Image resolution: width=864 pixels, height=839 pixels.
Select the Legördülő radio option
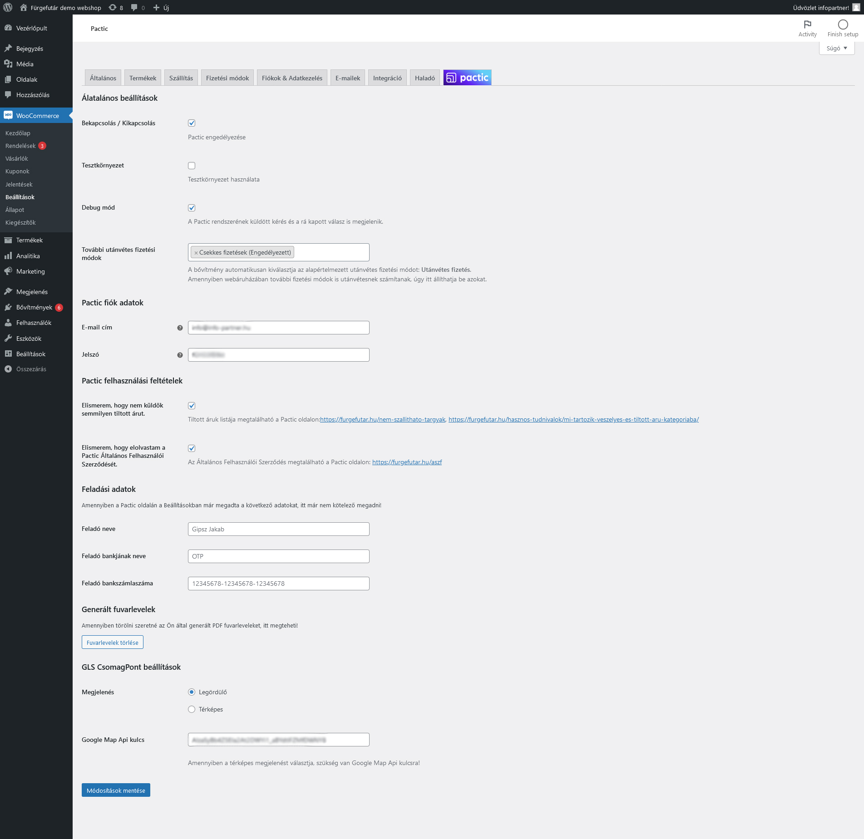[x=192, y=692]
